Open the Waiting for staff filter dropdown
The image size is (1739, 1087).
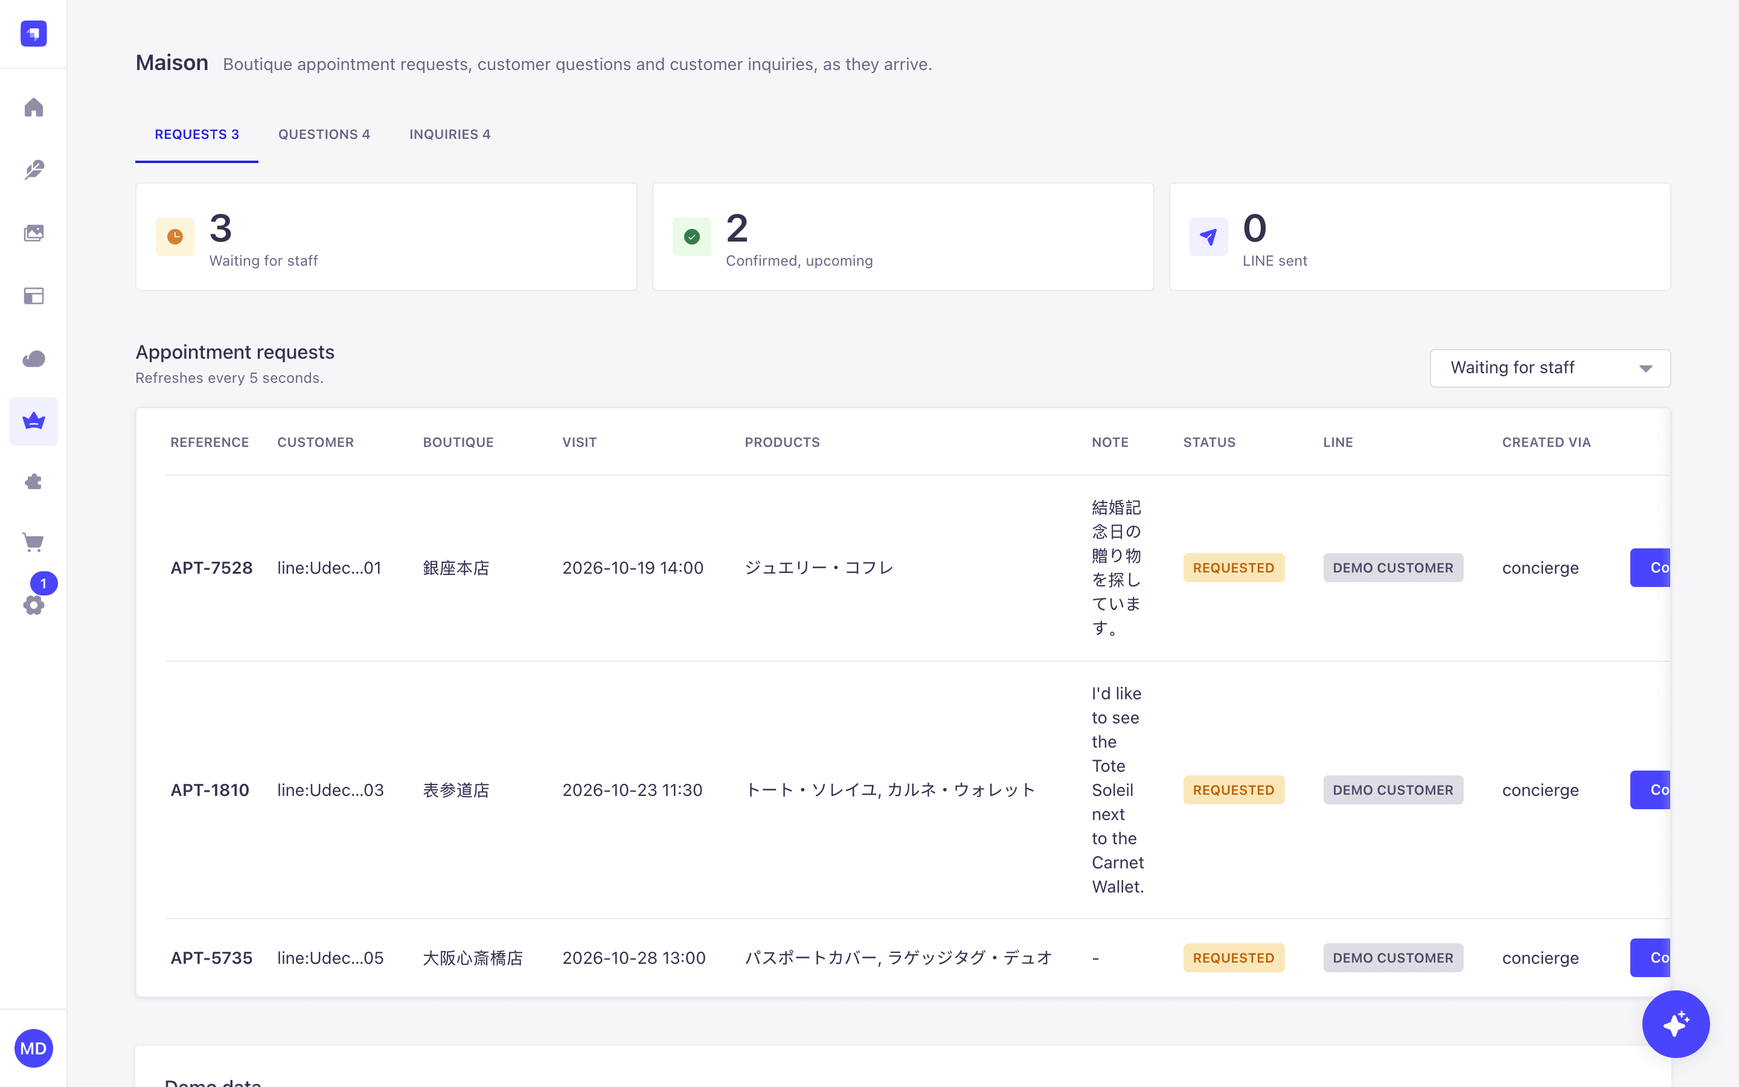(1550, 368)
